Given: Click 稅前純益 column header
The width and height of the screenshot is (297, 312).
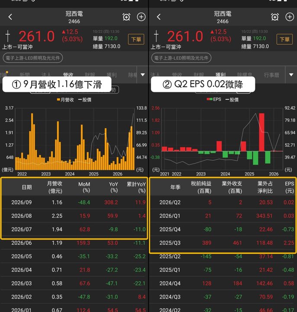Looking at the screenshot, I should coord(201,187).
